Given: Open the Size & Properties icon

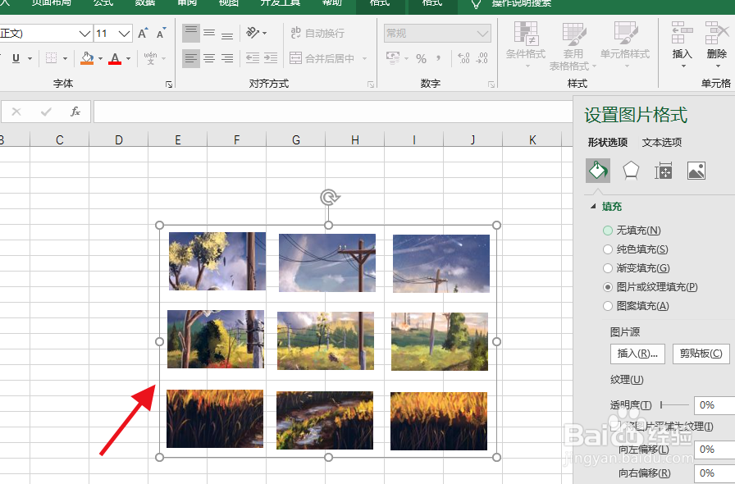Looking at the screenshot, I should (664, 171).
